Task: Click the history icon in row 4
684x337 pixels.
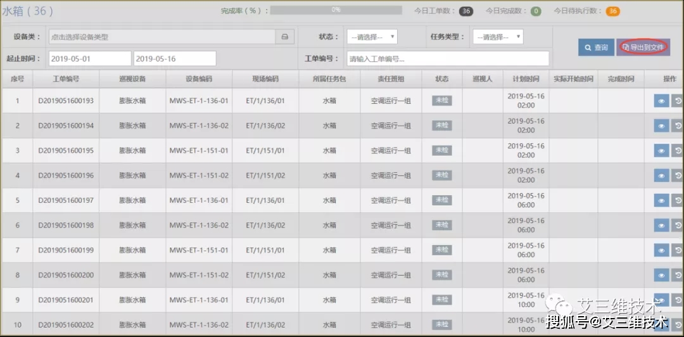Action: coord(678,175)
